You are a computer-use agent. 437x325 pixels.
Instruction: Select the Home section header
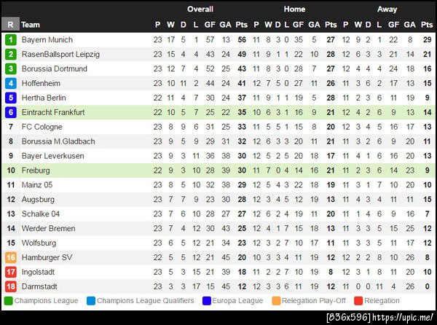[294, 9]
